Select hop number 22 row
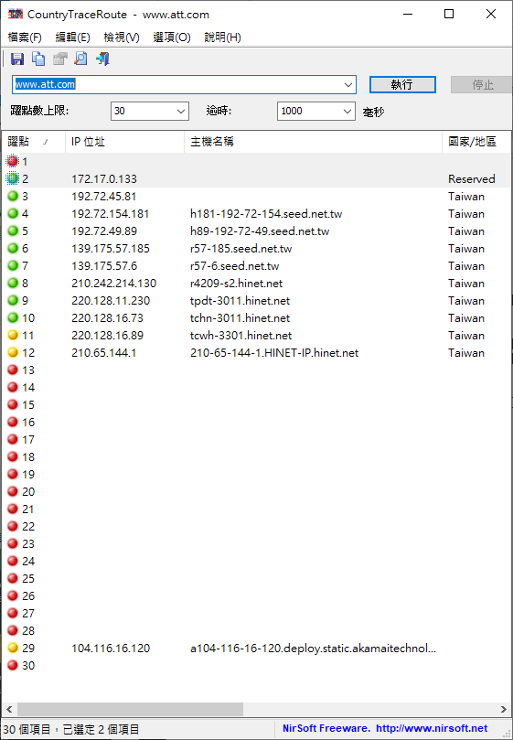 (x=255, y=526)
